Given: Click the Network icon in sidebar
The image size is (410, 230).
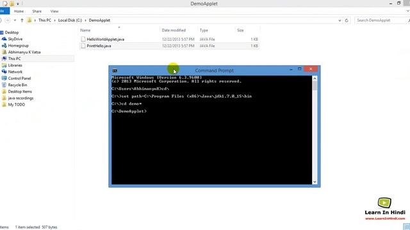Looking at the screenshot, I should [4, 72].
